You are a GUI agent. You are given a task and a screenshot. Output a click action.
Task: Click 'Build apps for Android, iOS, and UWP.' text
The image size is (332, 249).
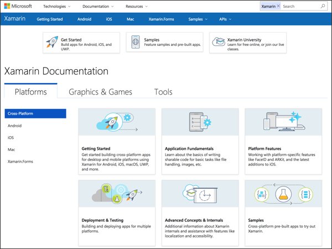click(86, 47)
